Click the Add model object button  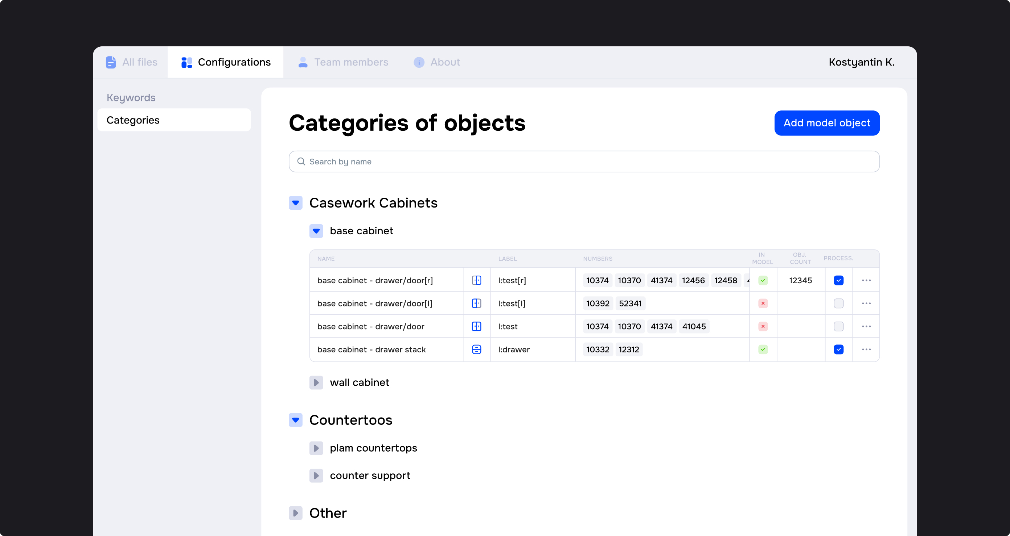826,123
